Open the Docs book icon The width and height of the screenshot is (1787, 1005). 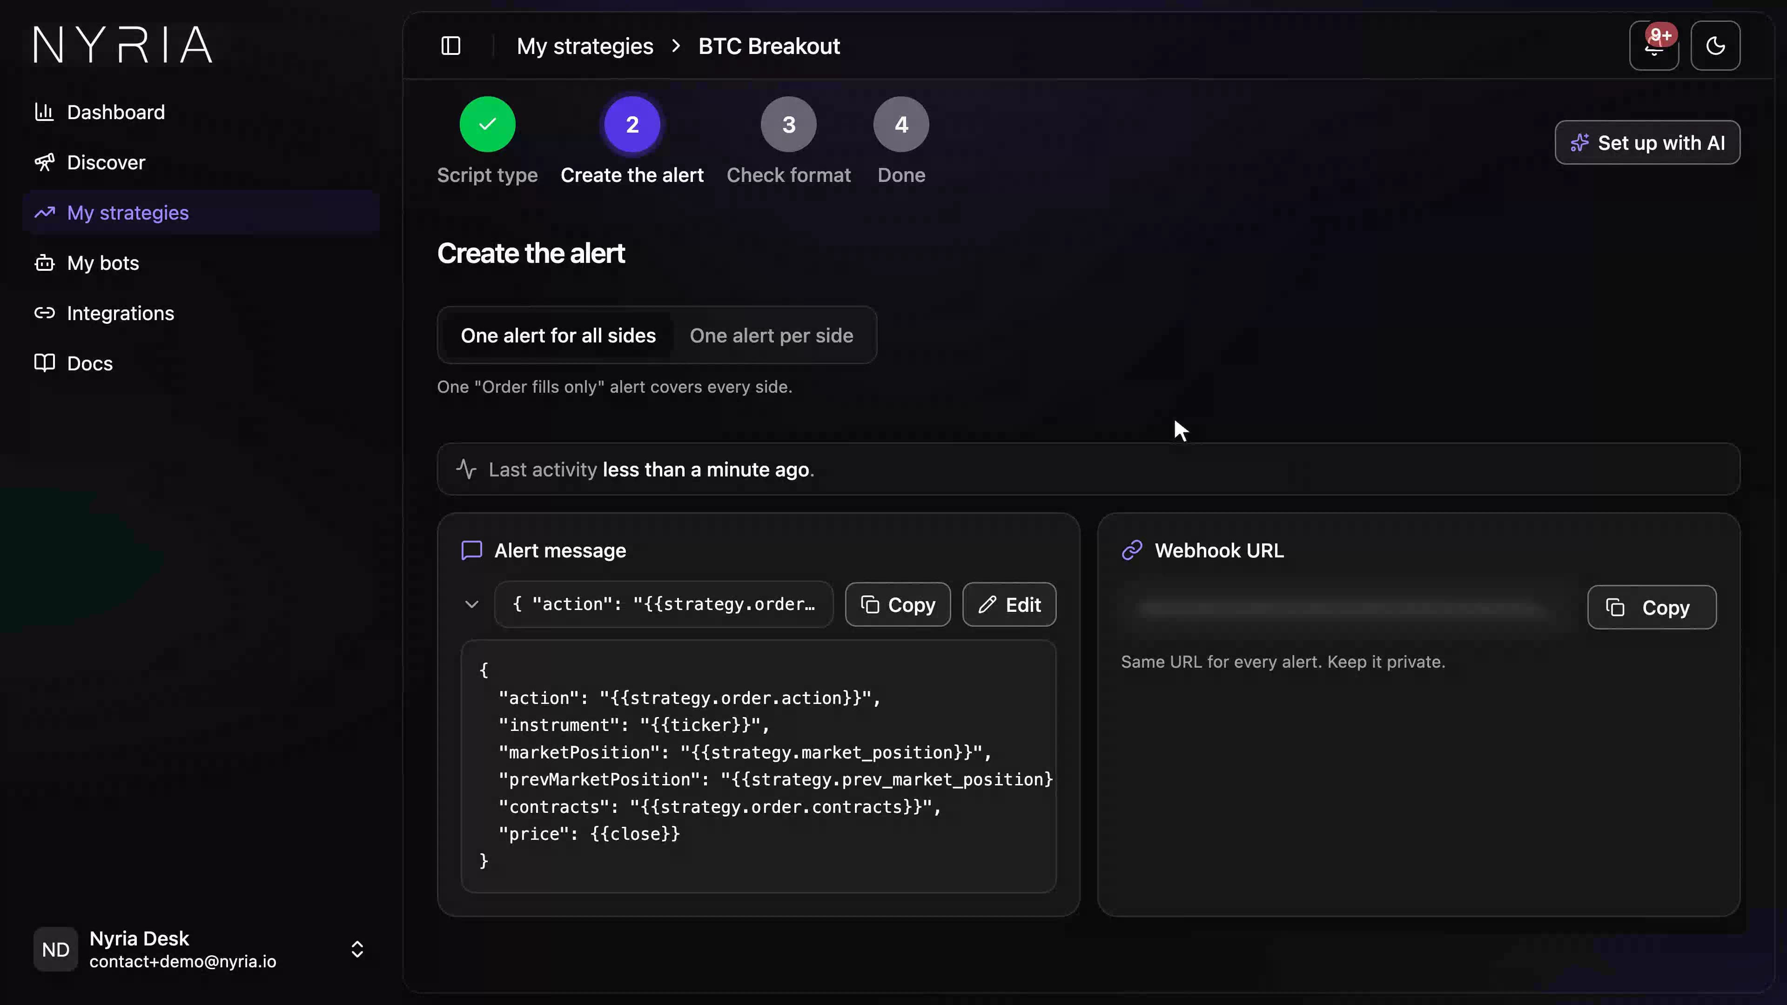[44, 363]
